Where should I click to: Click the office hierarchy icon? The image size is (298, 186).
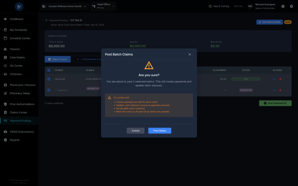pos(94,6)
